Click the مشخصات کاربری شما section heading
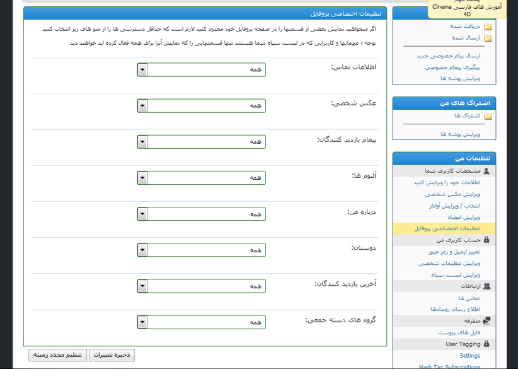518x369 pixels. [x=444, y=171]
